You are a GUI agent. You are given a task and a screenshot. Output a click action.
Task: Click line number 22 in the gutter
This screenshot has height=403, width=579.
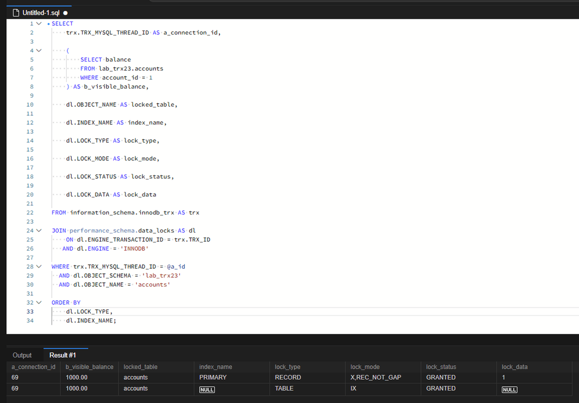[30, 213]
